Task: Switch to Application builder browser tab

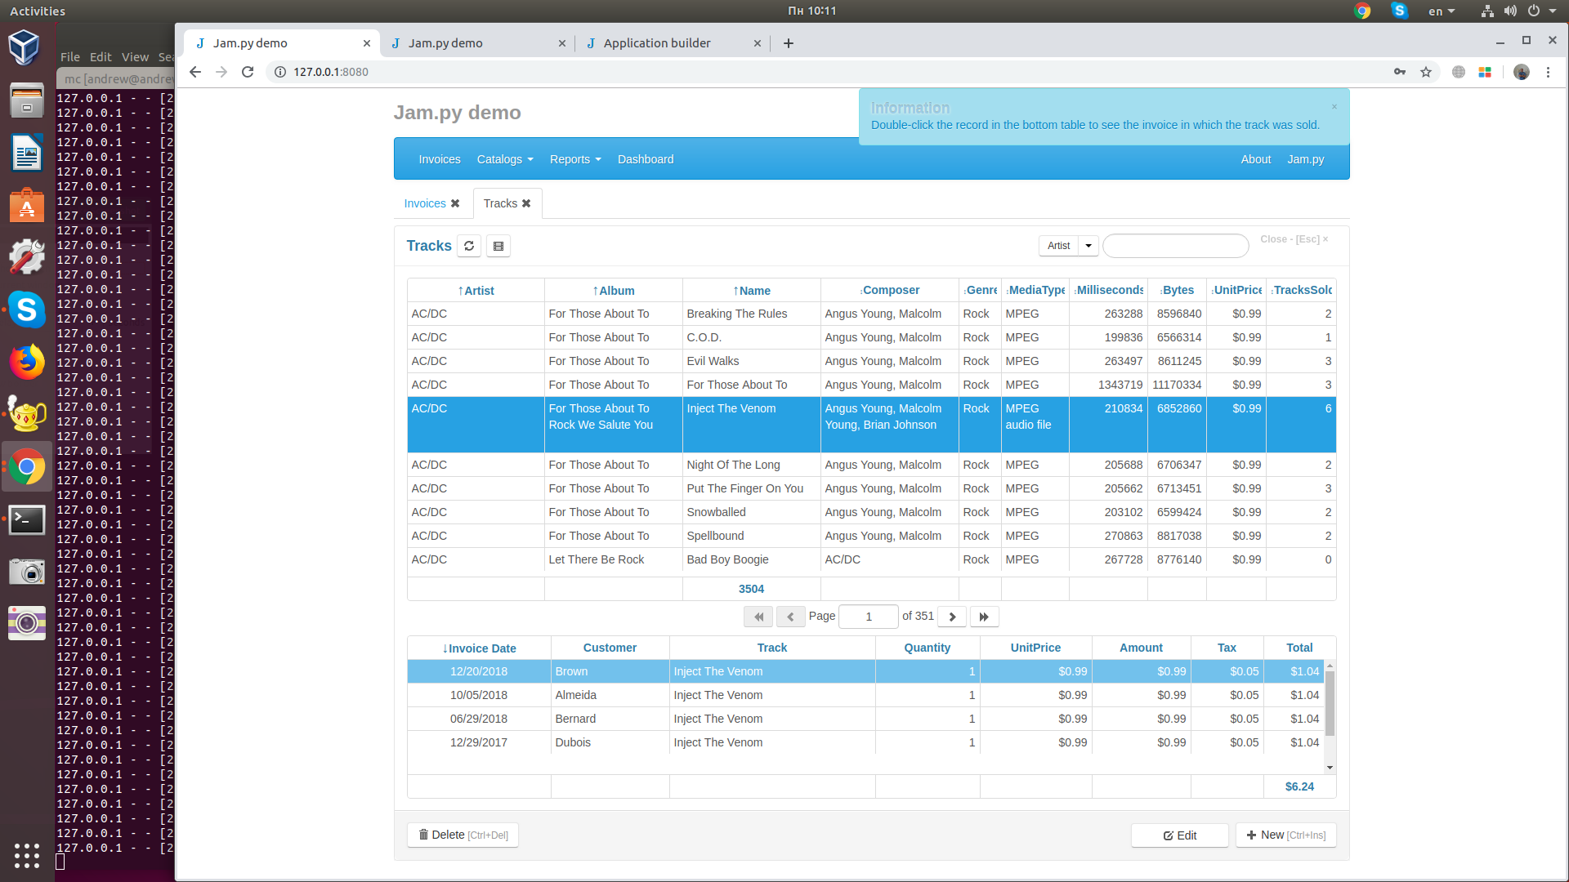Action: pyautogui.click(x=673, y=43)
